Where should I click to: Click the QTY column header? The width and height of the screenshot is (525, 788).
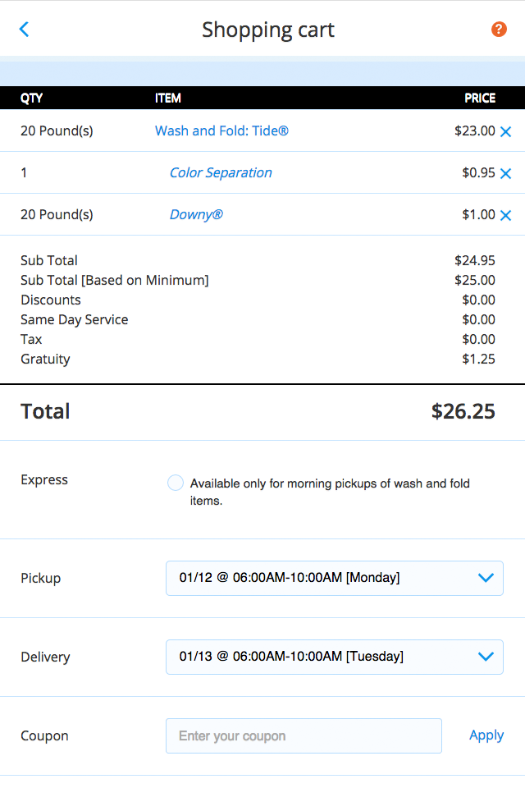(32, 98)
